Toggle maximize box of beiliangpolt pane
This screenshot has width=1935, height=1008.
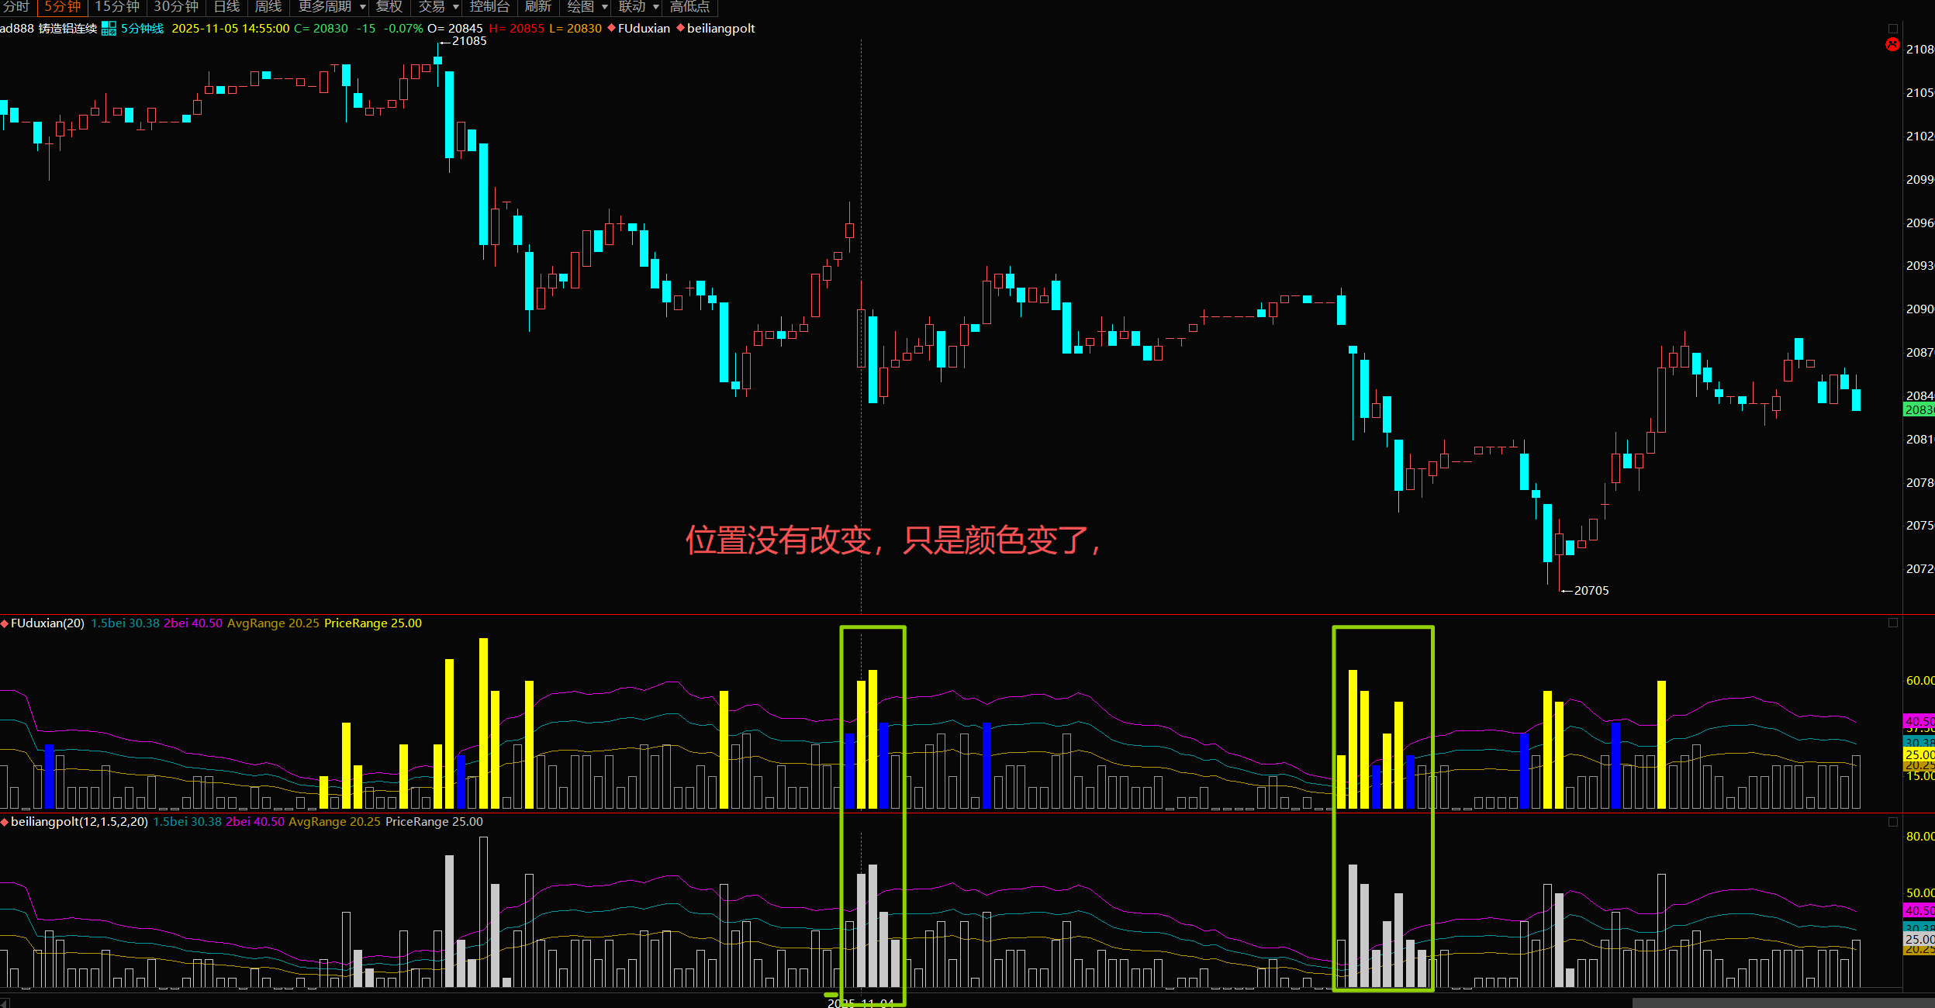[x=1892, y=822]
